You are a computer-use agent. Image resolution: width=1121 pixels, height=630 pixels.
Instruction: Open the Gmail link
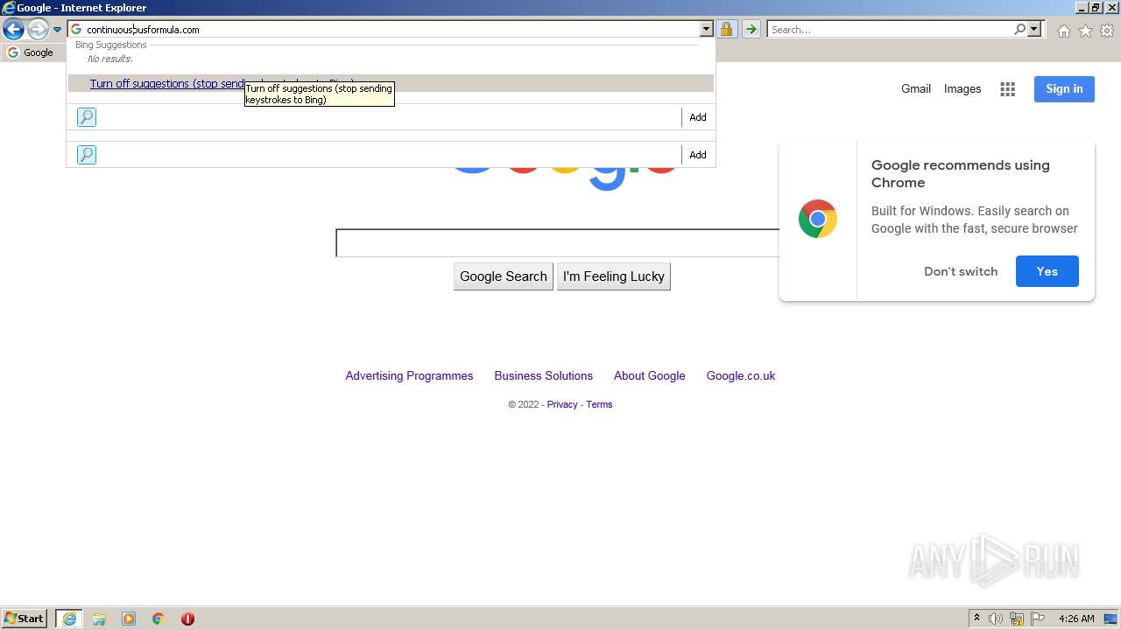pyautogui.click(x=916, y=88)
